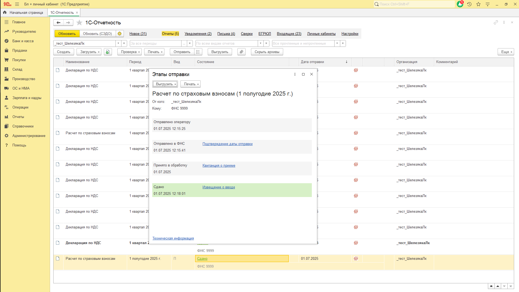Open the service settings lines icon in title bar
Image resolution: width=519 pixels, height=292 pixels.
point(488,4)
